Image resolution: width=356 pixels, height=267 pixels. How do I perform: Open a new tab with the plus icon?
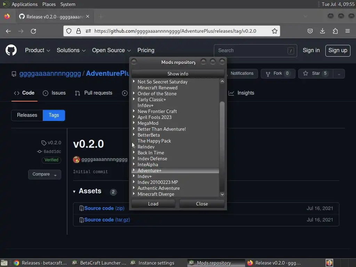coord(101,17)
